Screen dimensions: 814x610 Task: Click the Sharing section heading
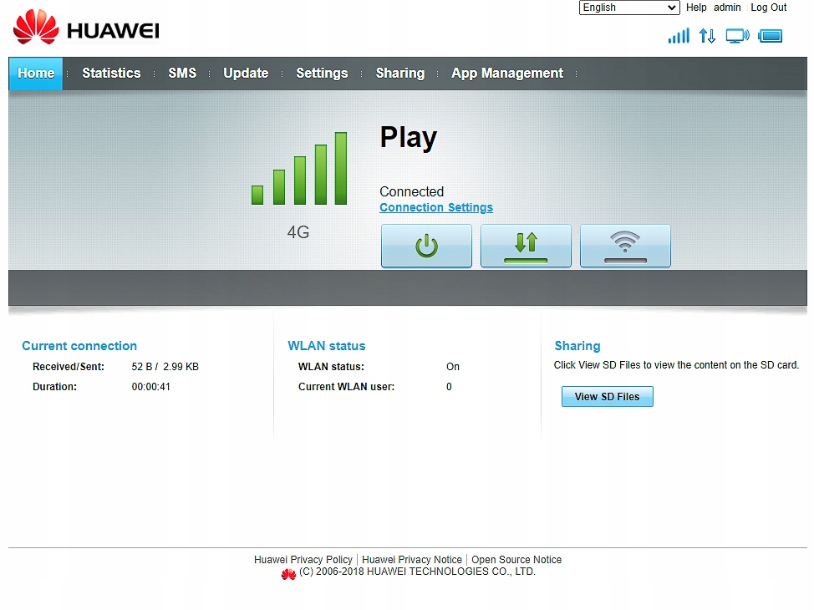pyautogui.click(x=577, y=346)
